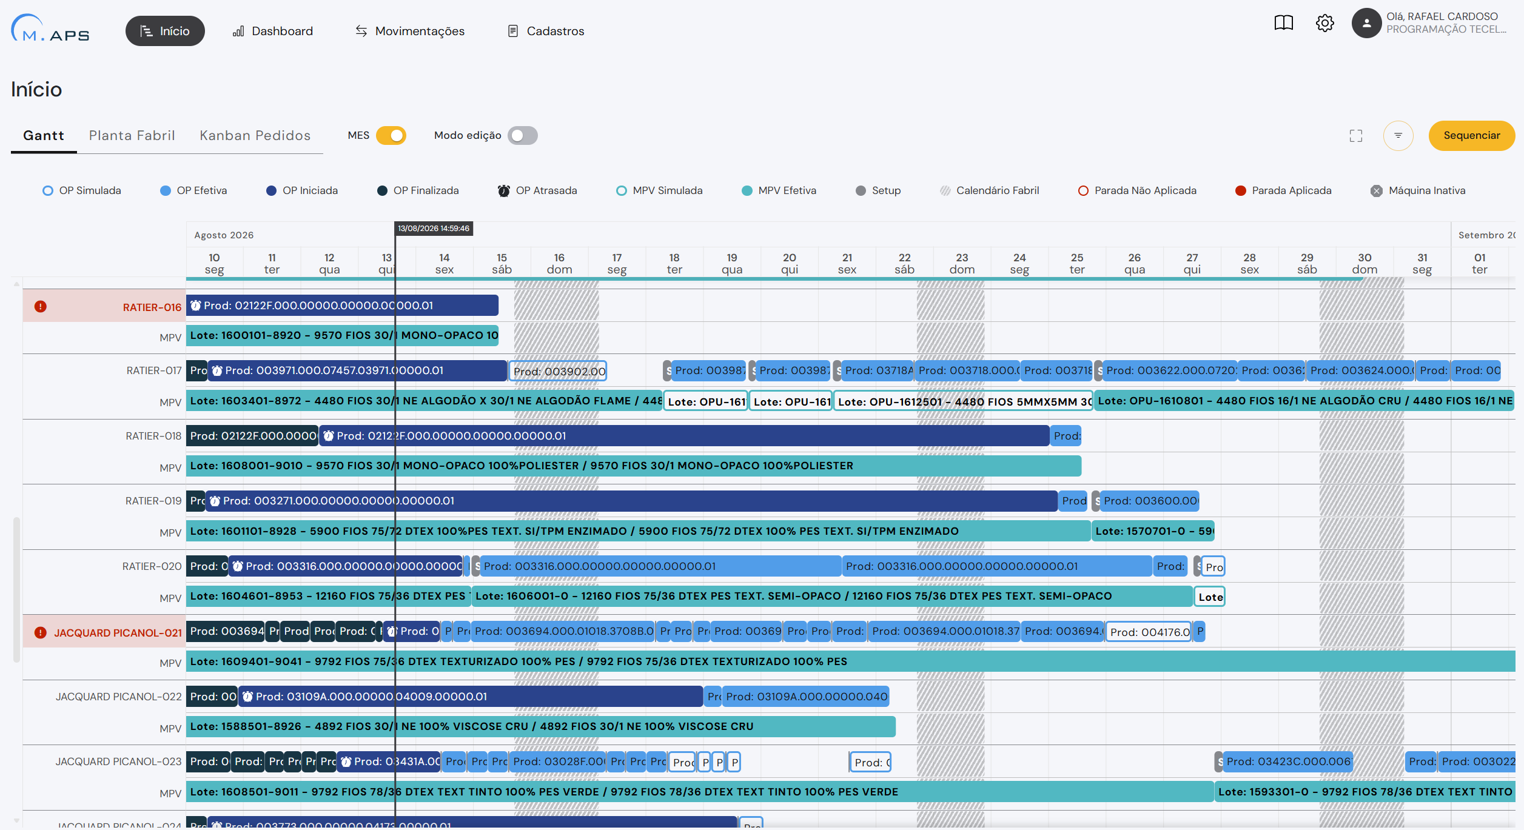Screen dimensions: 1524x830
Task: Open settings gear icon
Action: pos(1324,23)
